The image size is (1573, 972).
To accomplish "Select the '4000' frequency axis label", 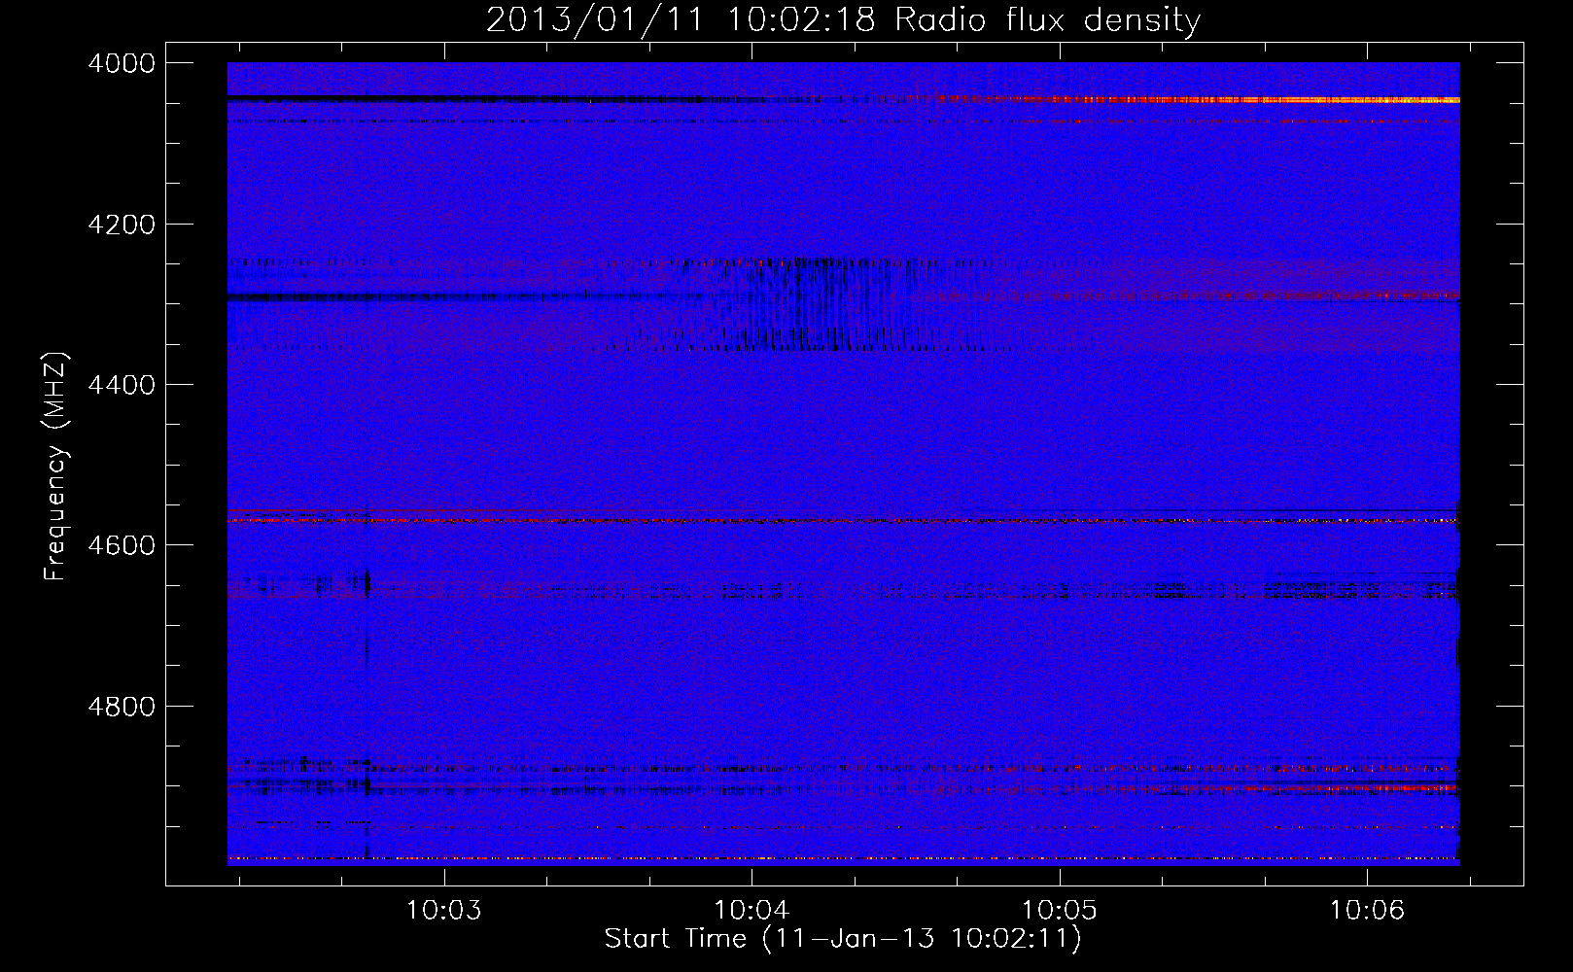I will pos(121,63).
